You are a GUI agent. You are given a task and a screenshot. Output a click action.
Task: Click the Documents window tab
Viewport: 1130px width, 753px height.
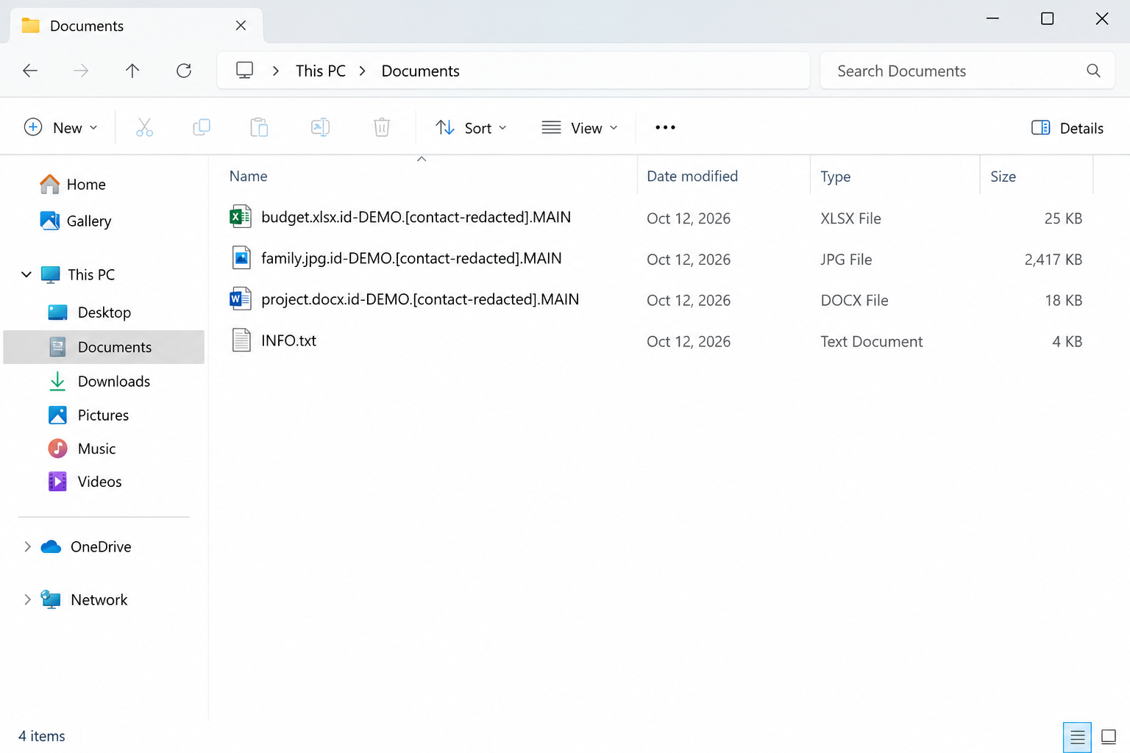click(136, 26)
